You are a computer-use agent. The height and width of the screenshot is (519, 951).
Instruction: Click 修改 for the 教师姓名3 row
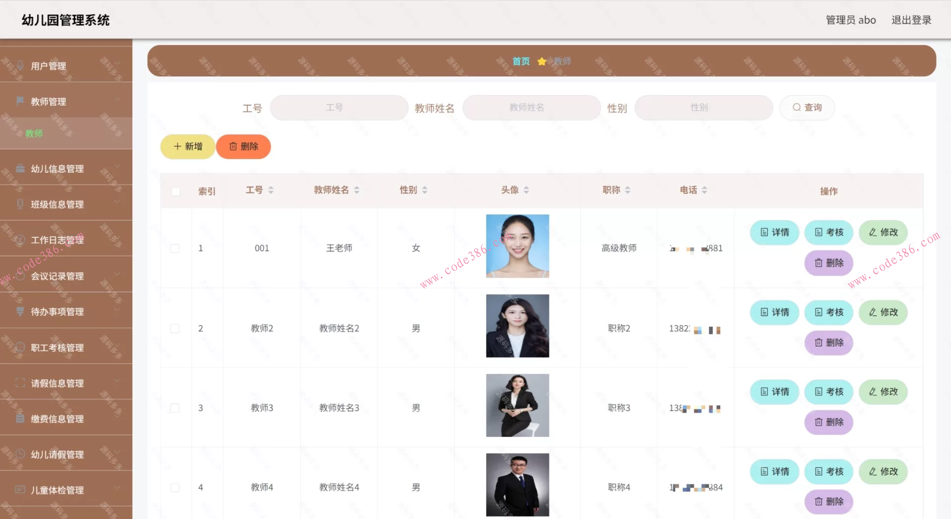click(x=883, y=392)
